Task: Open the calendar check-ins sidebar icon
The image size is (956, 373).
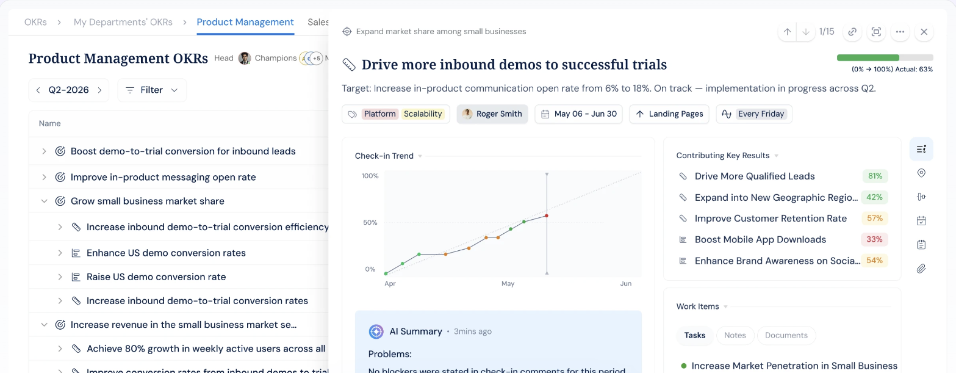Action: 921,220
